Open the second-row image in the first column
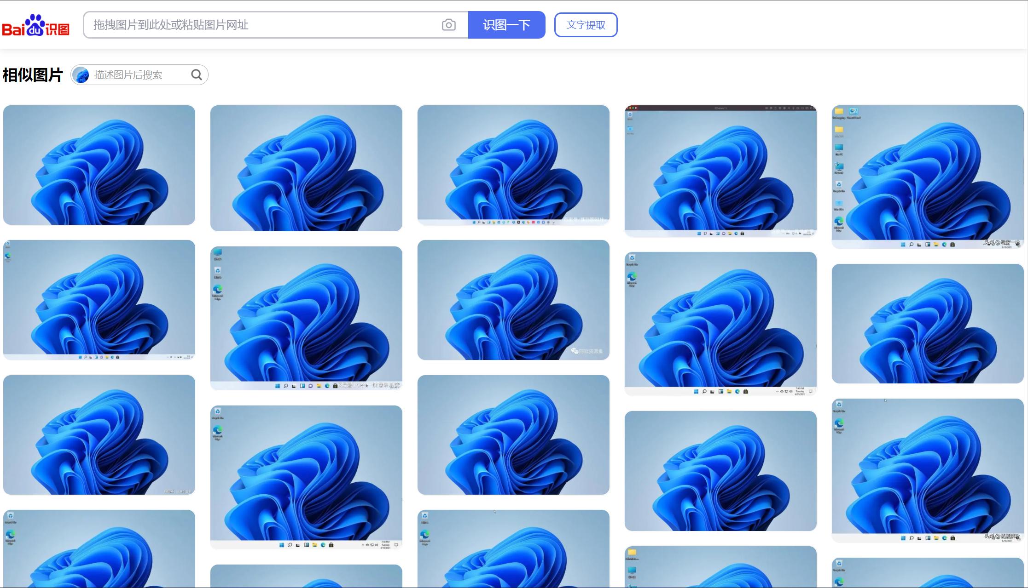This screenshot has height=588, width=1028. (x=99, y=300)
